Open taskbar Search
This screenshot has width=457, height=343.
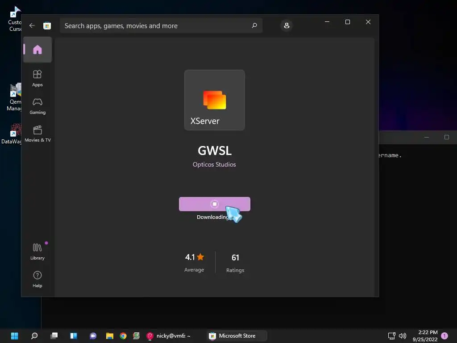34,336
